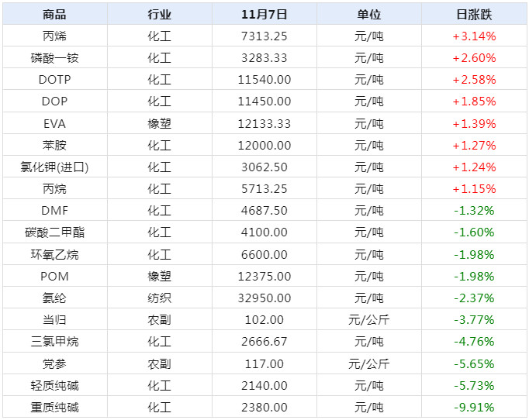Click the 商品 column header
The width and height of the screenshot is (529, 420).
54,14
